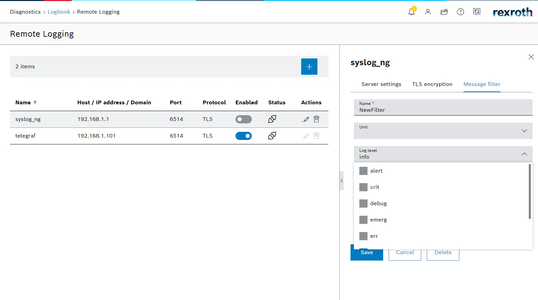Viewport: 538px width, 300px height.
Task: Open the language selection icon
Action: tap(477, 12)
